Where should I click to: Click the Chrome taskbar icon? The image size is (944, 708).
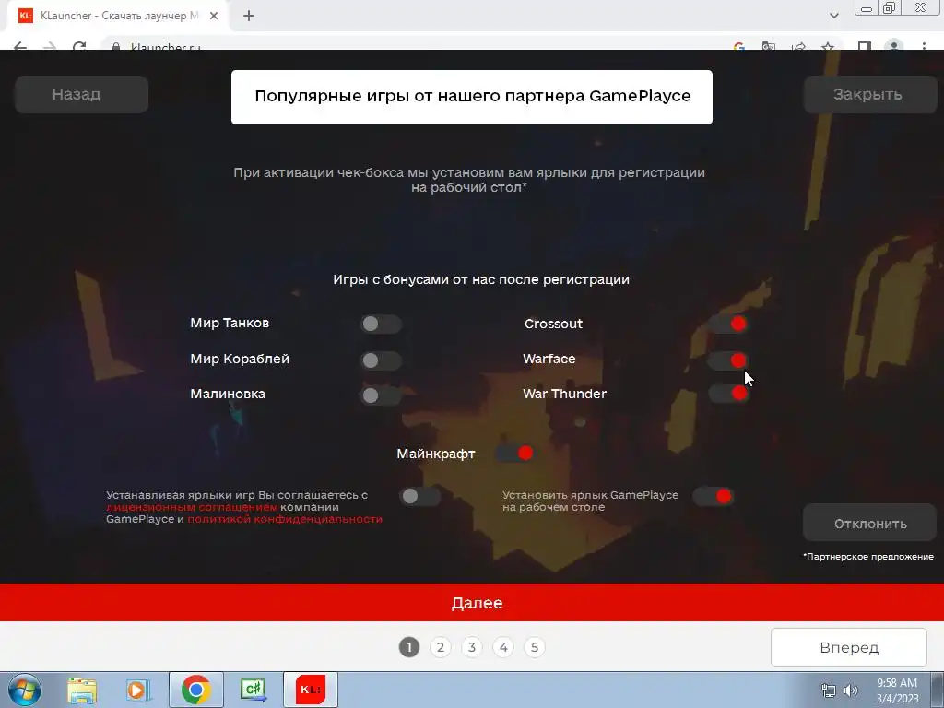click(x=195, y=690)
